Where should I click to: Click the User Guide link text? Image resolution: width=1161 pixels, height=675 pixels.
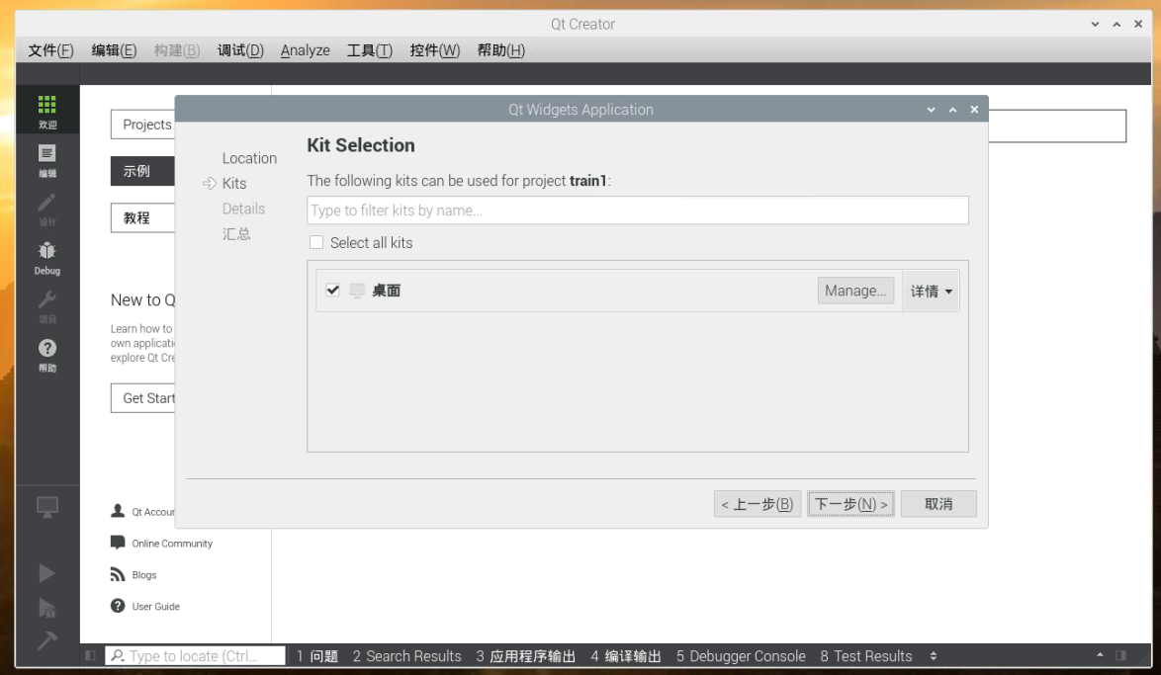[155, 606]
